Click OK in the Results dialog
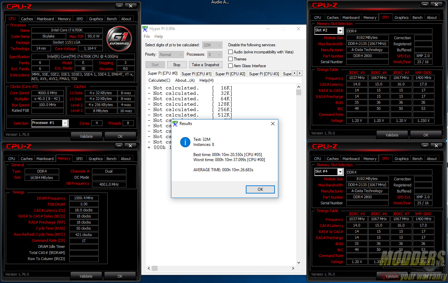The height and width of the screenshot is (283, 448). pyautogui.click(x=260, y=189)
